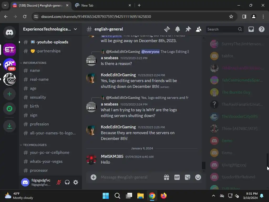Open the profession channel
Screen dimensions: 269x202
pyautogui.click(x=50, y=124)
